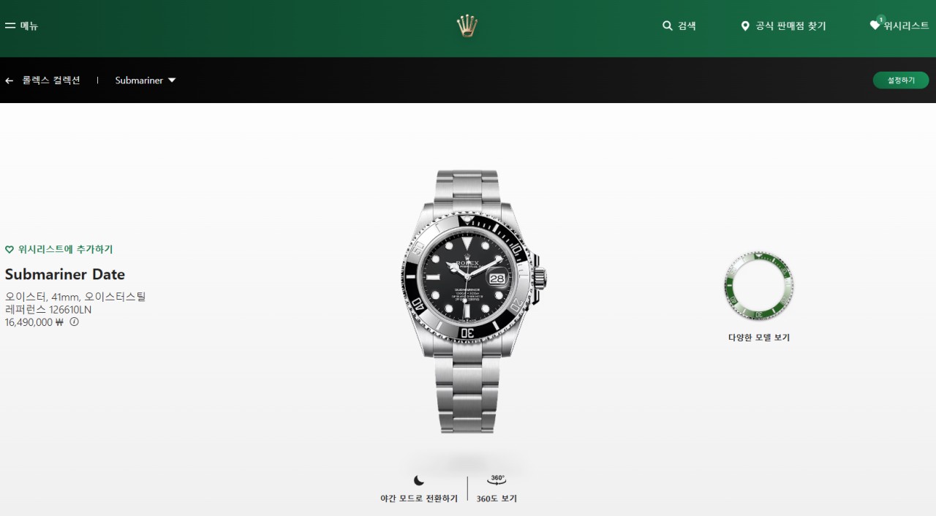Click the Submariner dropdown arrow
This screenshot has width=936, height=516.
172,80
